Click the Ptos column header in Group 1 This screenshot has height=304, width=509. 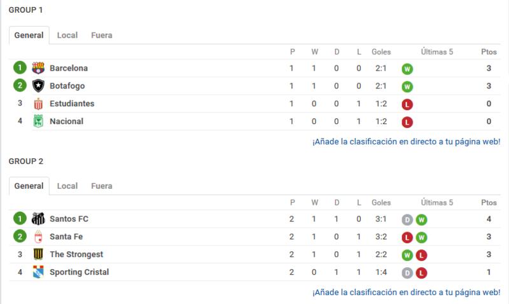pyautogui.click(x=489, y=52)
